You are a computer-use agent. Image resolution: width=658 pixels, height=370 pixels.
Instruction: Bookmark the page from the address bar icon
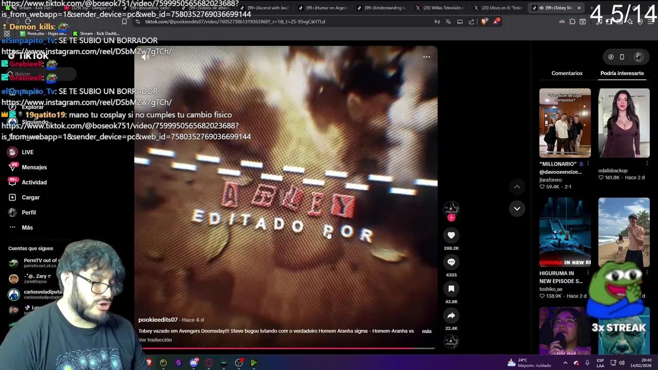click(124, 22)
